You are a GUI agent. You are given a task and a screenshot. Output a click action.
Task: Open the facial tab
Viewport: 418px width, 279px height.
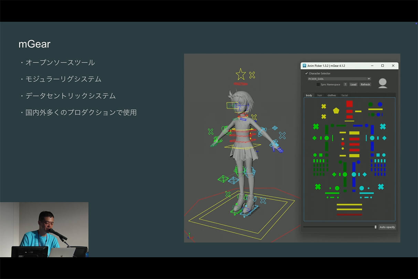pos(344,95)
